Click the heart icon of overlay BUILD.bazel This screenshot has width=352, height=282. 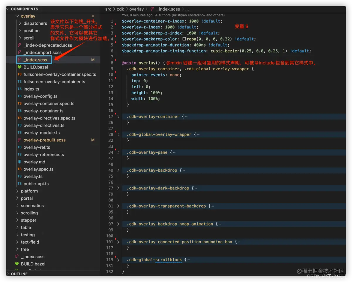tap(20, 67)
